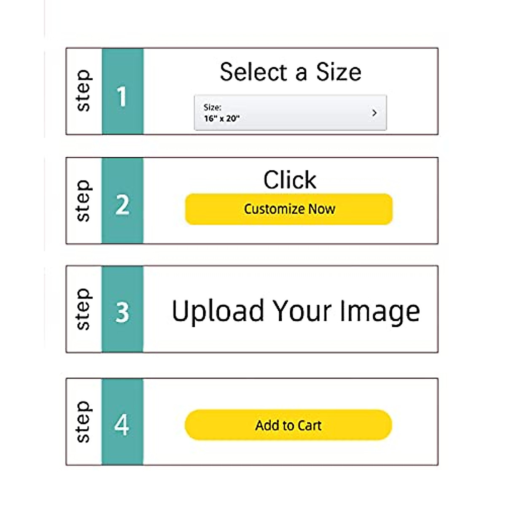The height and width of the screenshot is (506, 506).
Task: Click the "Size:" label in the selector
Action: click(213, 108)
